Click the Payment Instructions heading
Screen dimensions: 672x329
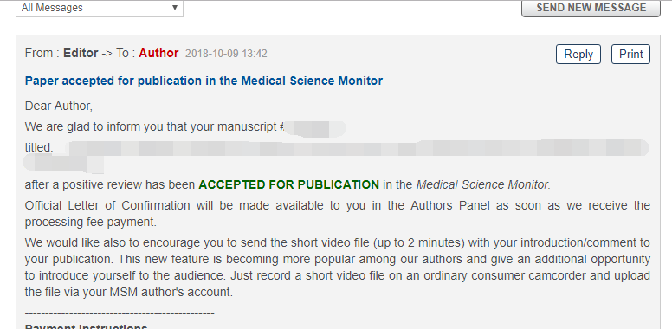click(x=86, y=326)
